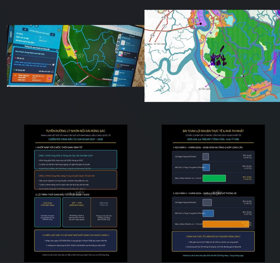This screenshot has height=263, width=280.
Task: Click the title 'TUYẾN ĐƯỜNG LÝ NHƠN NỐI DÀI RỪNG SÁC'
Action: [x=76, y=131]
